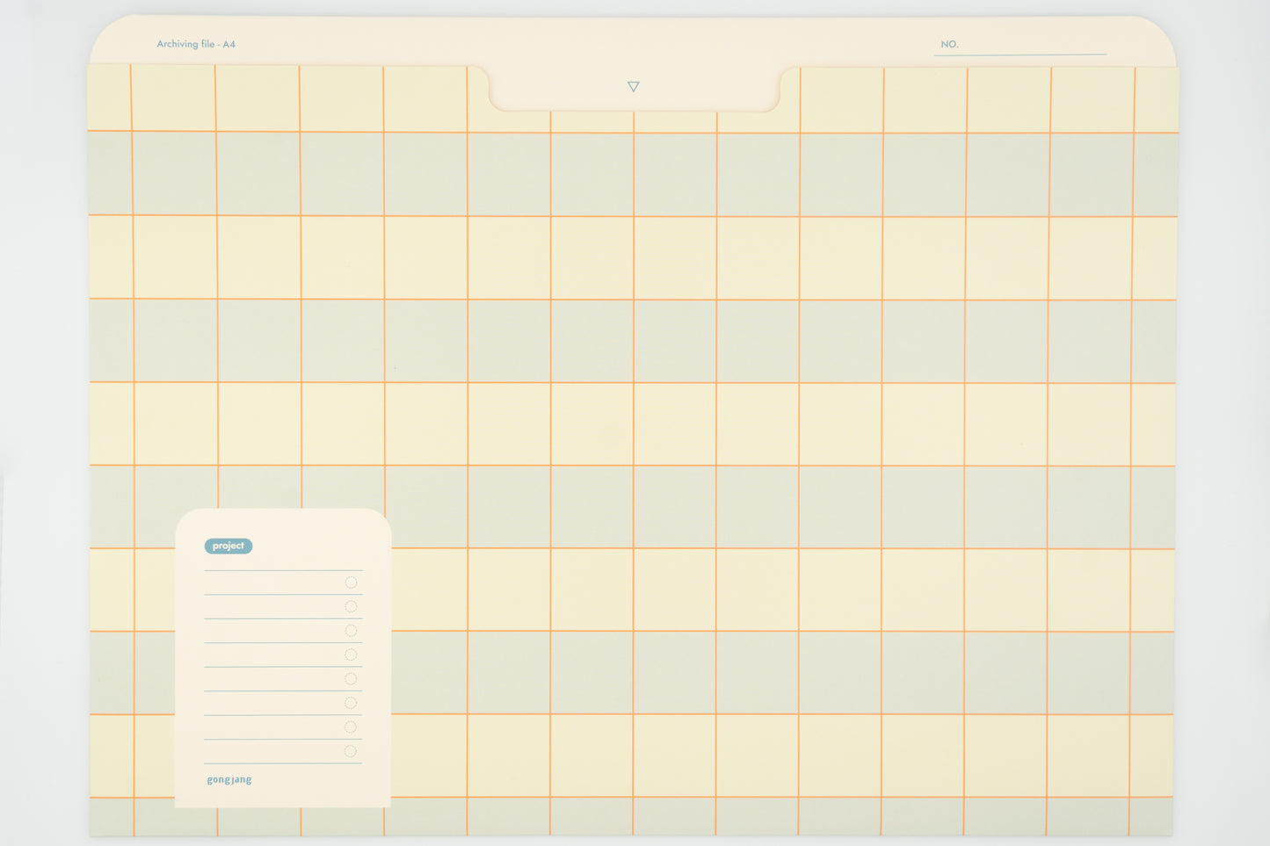Check the fourth circle in the project list
Viewport: 1270px width, 846px height.
click(x=351, y=654)
